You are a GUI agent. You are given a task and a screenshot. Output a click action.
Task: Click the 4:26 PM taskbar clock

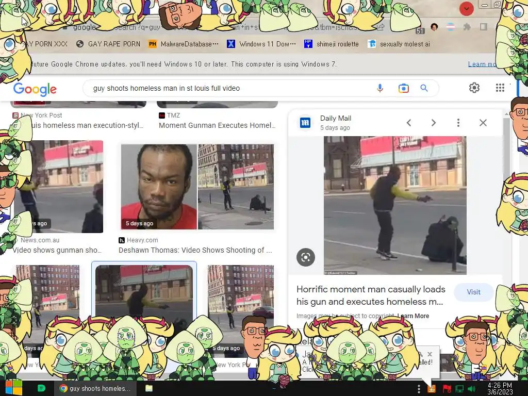(500, 389)
